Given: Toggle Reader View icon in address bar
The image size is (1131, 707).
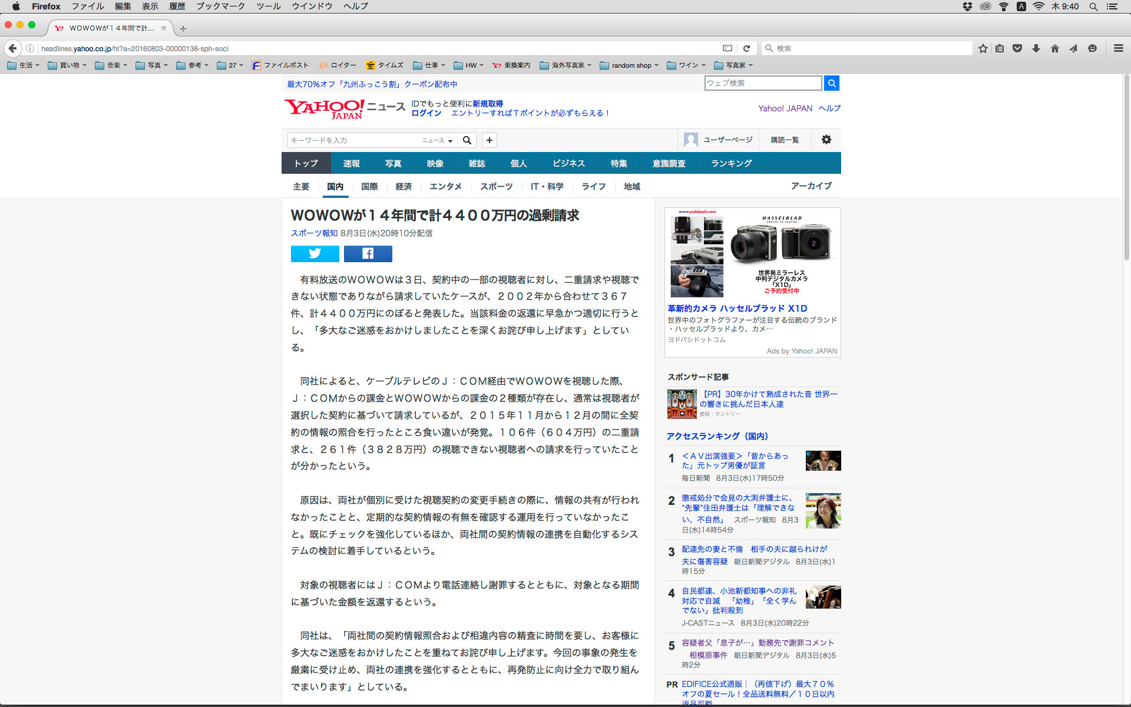Looking at the screenshot, I should (727, 48).
